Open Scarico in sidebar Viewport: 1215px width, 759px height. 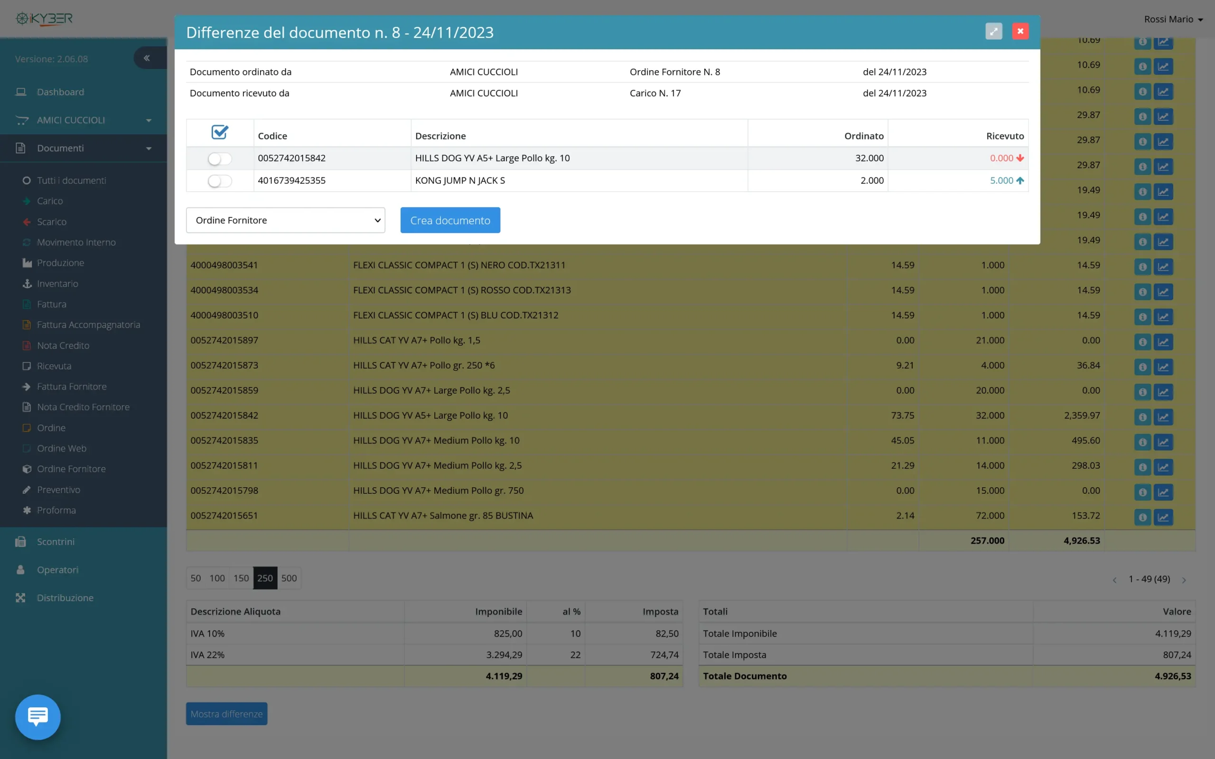(x=51, y=222)
